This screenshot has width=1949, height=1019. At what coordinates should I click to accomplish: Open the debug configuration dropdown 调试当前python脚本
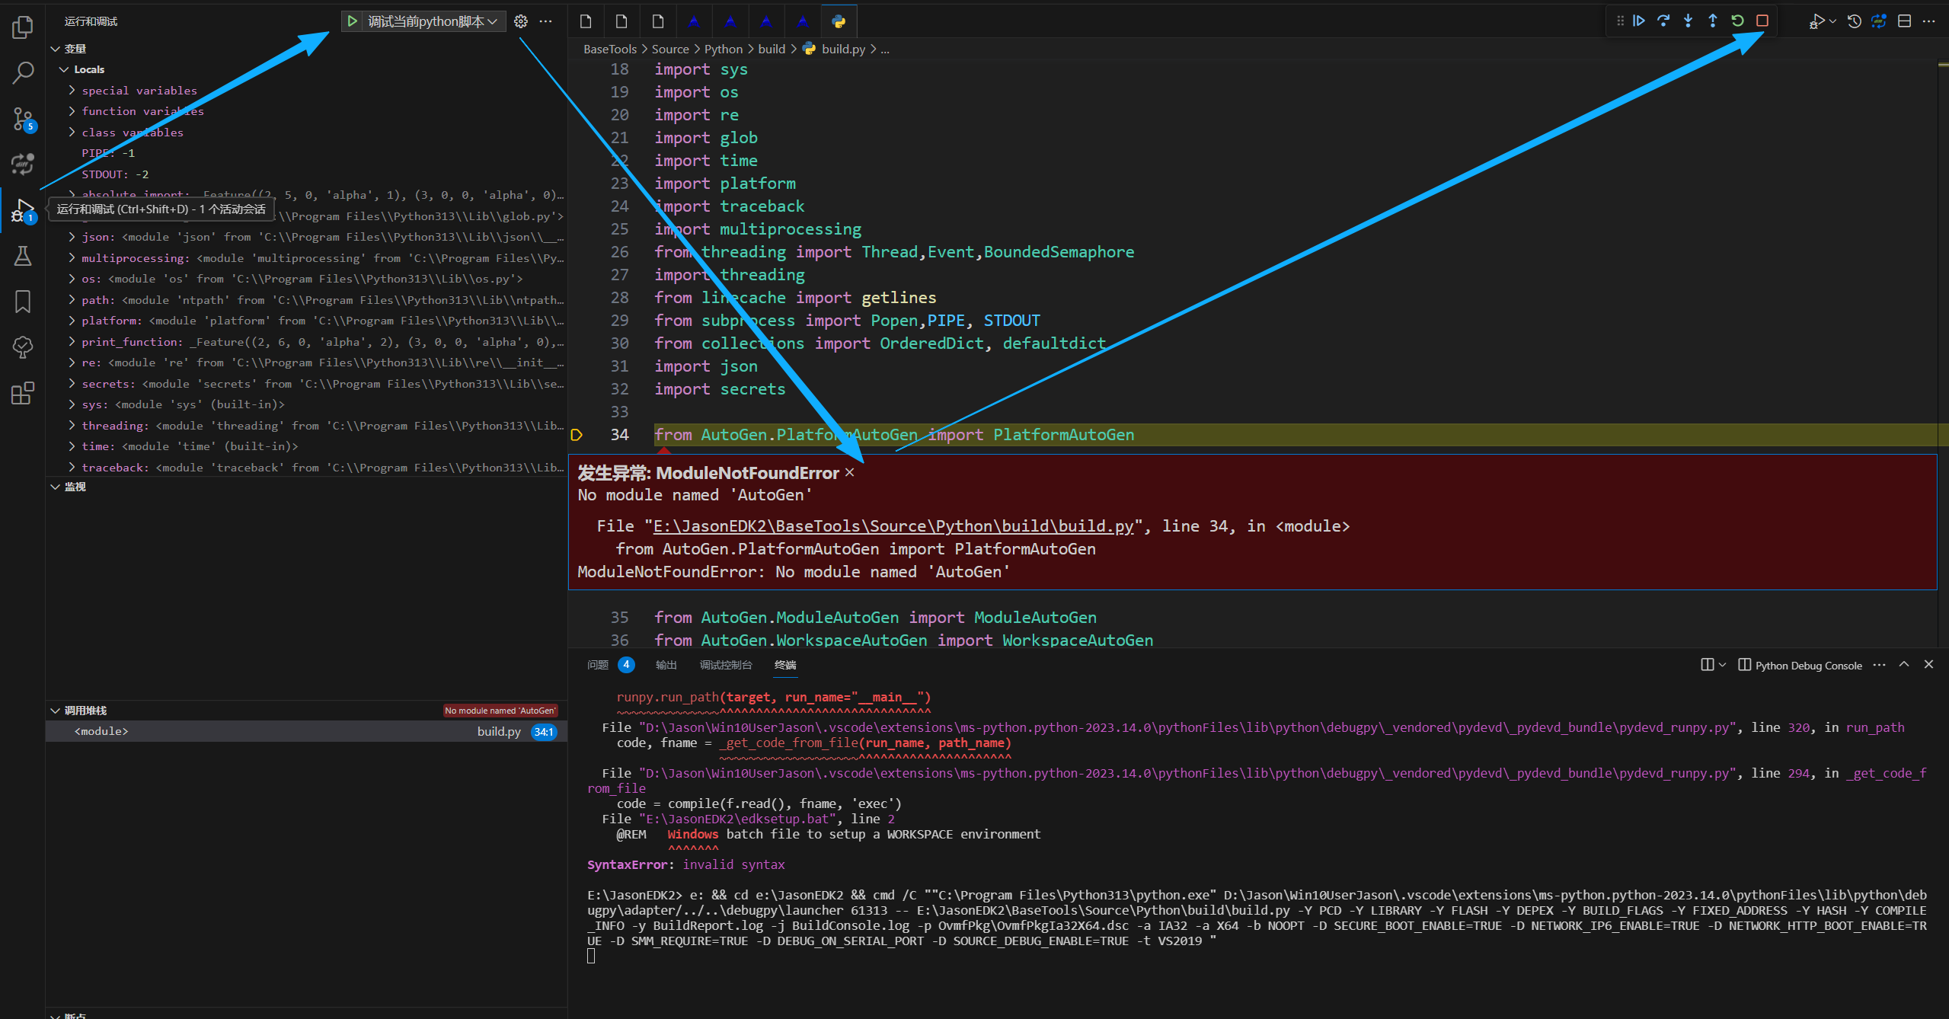click(x=432, y=21)
